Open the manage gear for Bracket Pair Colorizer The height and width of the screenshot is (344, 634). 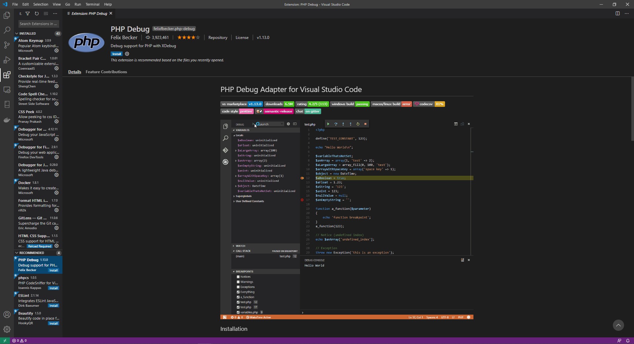[56, 69]
